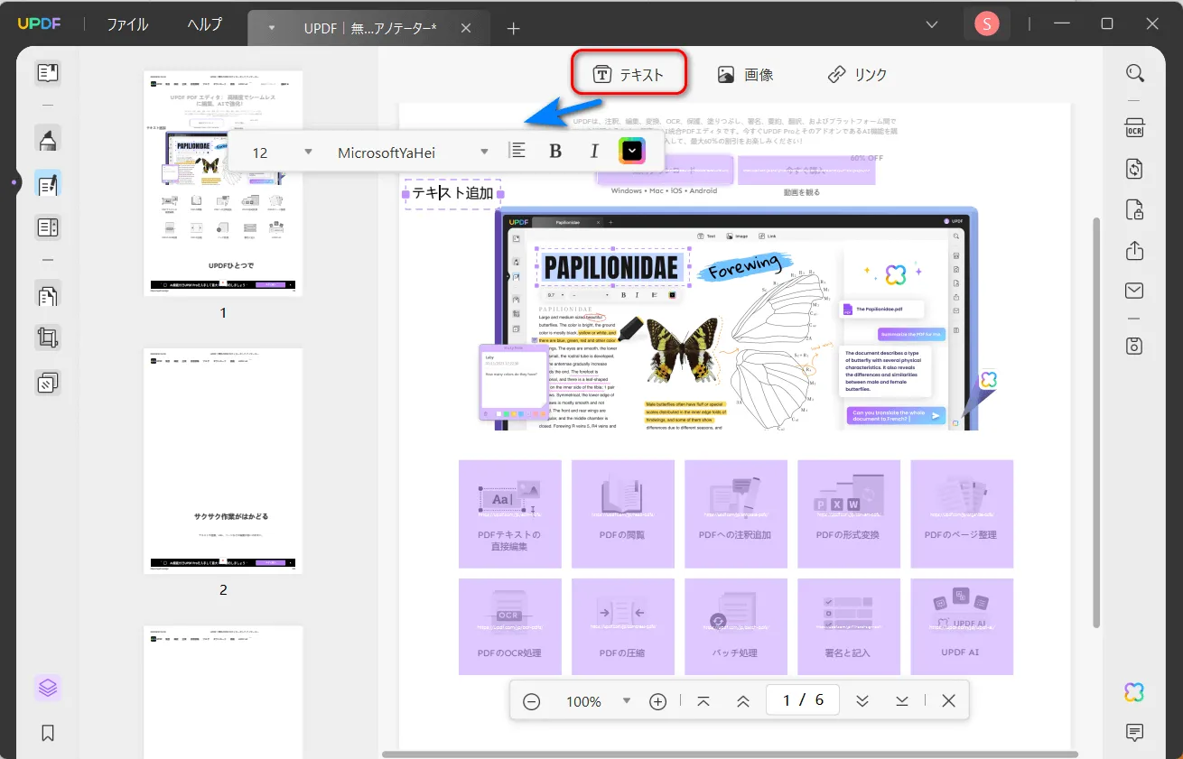Click the UPDF logo in title bar
The width and height of the screenshot is (1183, 759).
(x=39, y=24)
